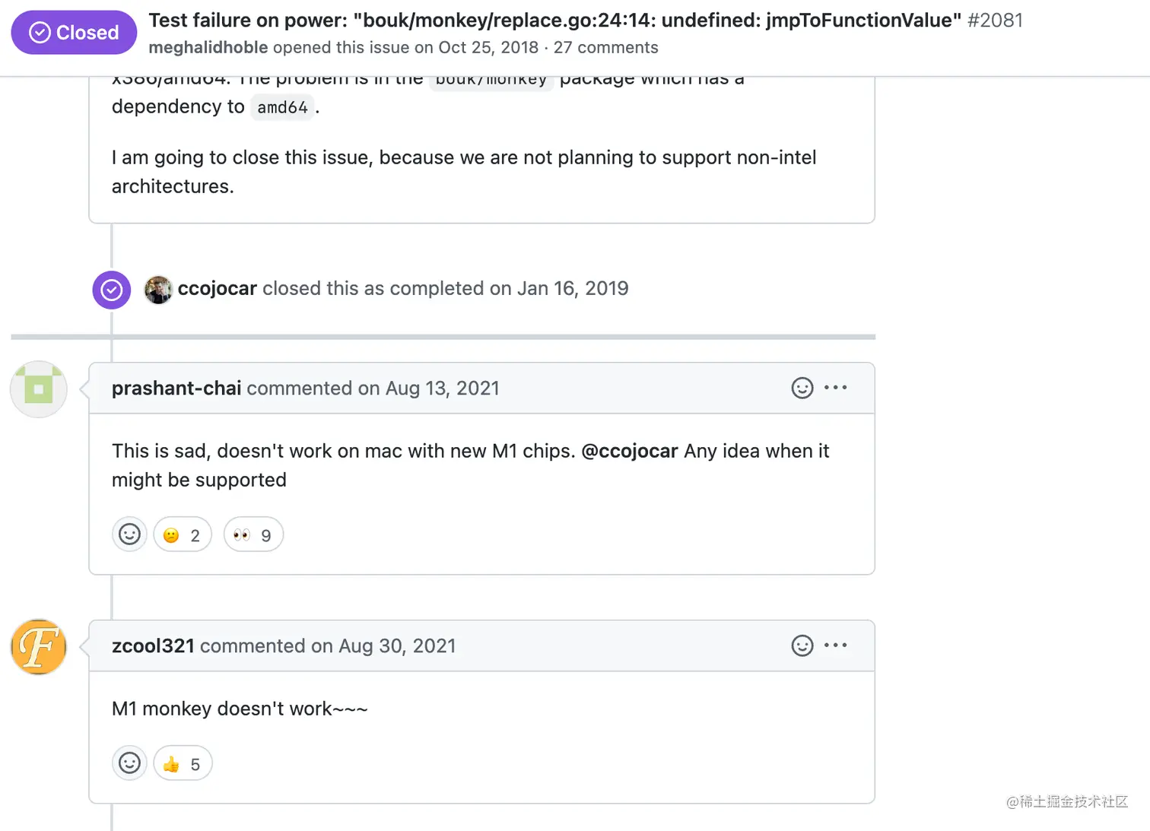Screen dimensions: 1150x831
Task: Click the @ccojocar mention in comment
Action: pyautogui.click(x=629, y=451)
